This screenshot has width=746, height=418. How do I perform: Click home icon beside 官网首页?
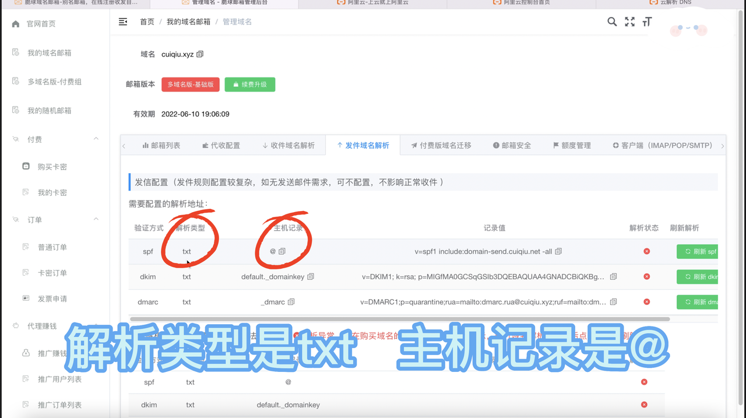click(x=16, y=24)
